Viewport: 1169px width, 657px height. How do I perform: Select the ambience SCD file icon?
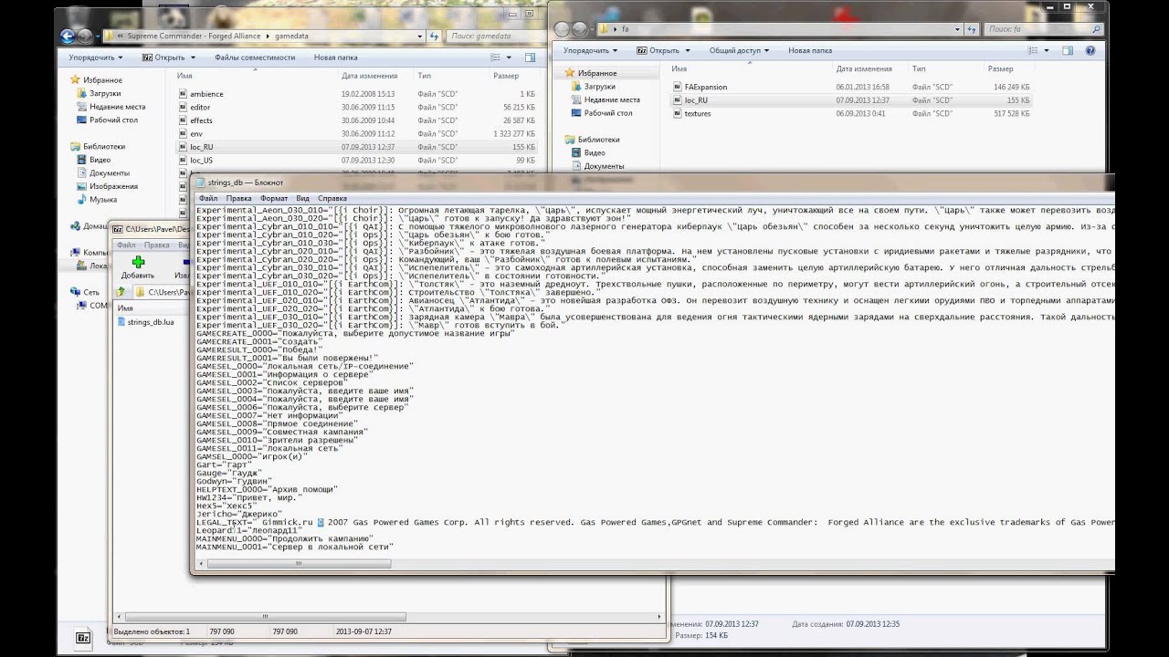tap(183, 94)
